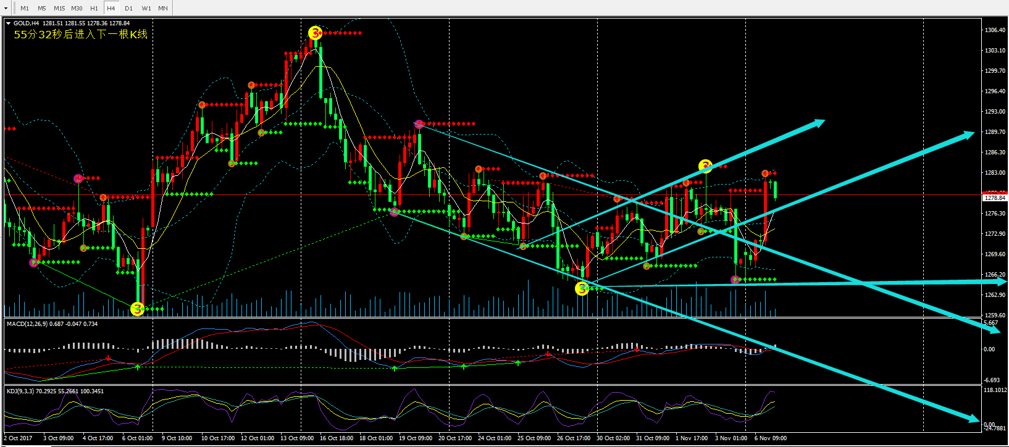Viewport: 1009px width, 447px height.
Task: Open the MN monthly timeframe
Action: [163, 8]
